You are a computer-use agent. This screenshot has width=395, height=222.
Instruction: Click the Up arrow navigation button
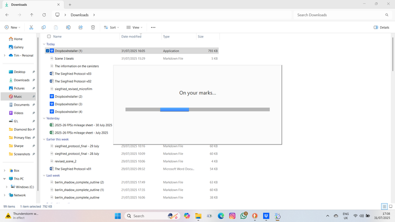[x=32, y=15]
